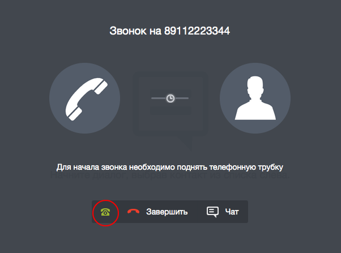Select the user silhouette avatar circle
The width and height of the screenshot is (341, 253).
click(x=255, y=98)
